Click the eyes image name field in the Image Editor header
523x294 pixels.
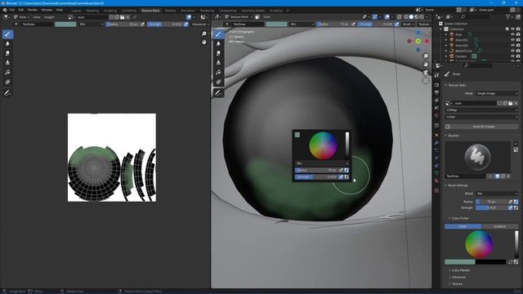(92, 17)
